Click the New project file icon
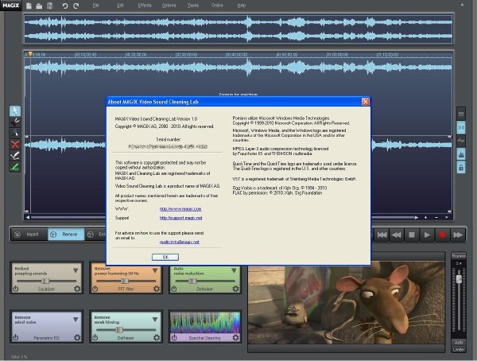Image resolution: width=477 pixels, height=361 pixels. [x=29, y=6]
